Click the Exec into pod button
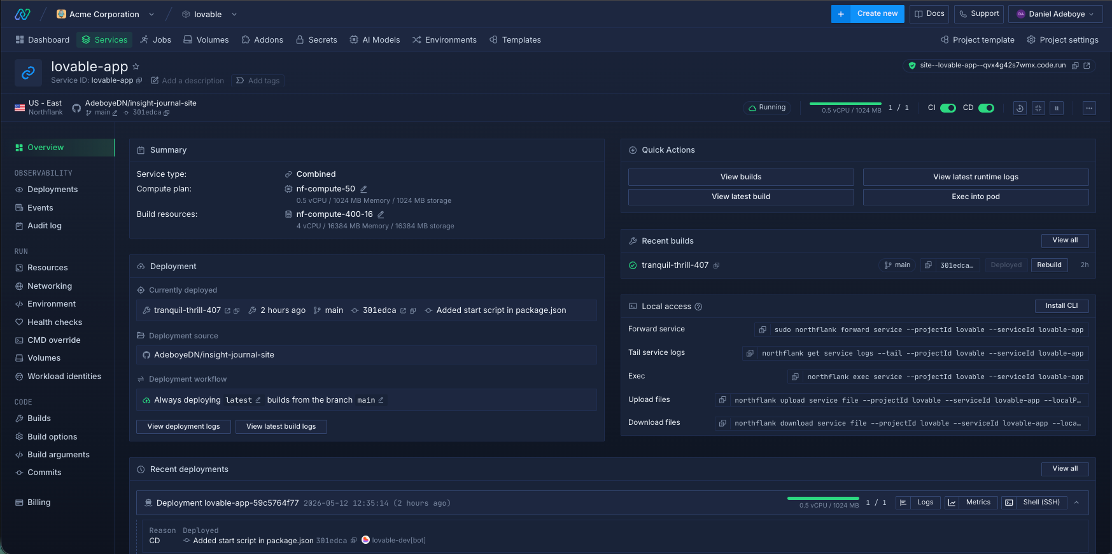 [976, 197]
